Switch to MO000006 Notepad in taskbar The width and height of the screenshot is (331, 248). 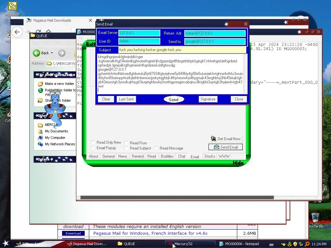click(242, 244)
